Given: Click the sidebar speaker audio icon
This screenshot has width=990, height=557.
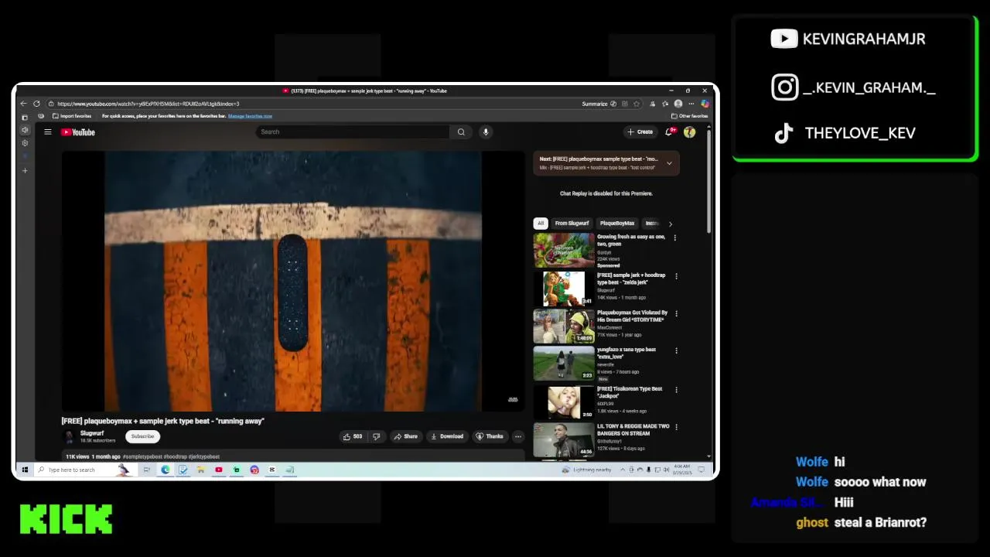Looking at the screenshot, I should click(25, 130).
